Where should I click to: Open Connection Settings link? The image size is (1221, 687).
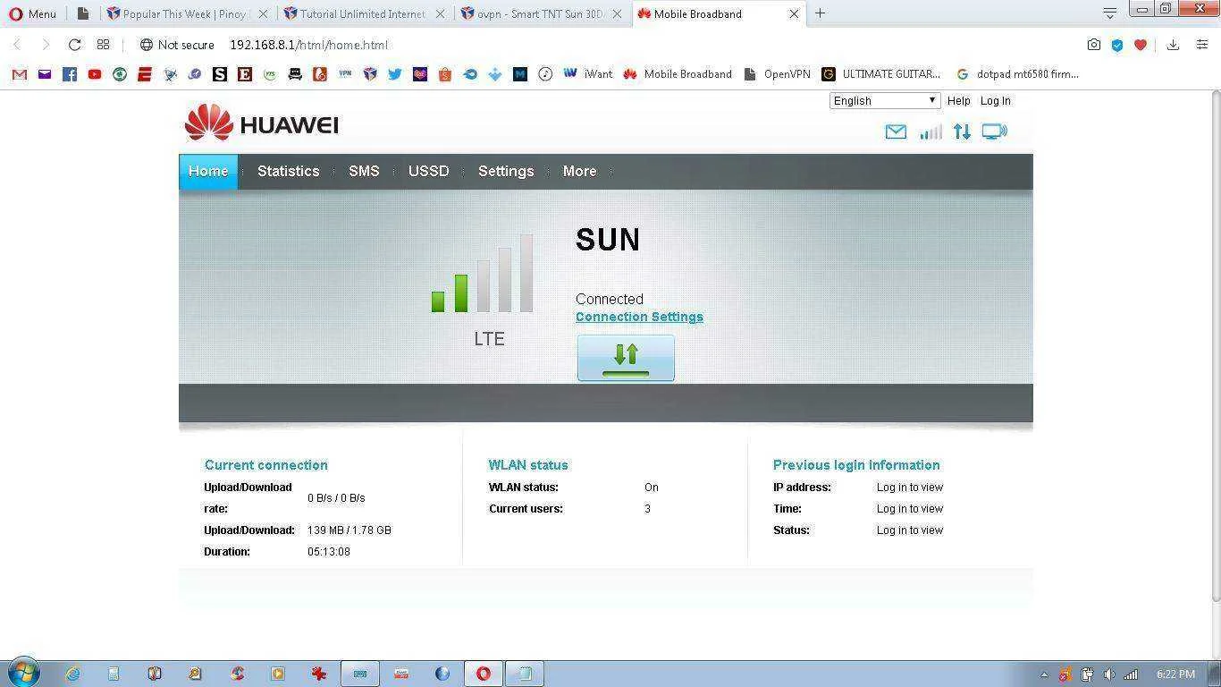click(639, 317)
